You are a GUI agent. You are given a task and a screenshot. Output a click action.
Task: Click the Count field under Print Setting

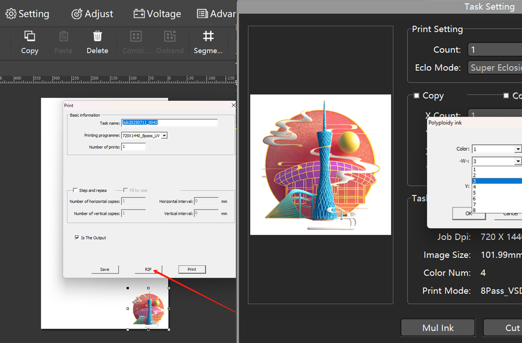pyautogui.click(x=495, y=50)
